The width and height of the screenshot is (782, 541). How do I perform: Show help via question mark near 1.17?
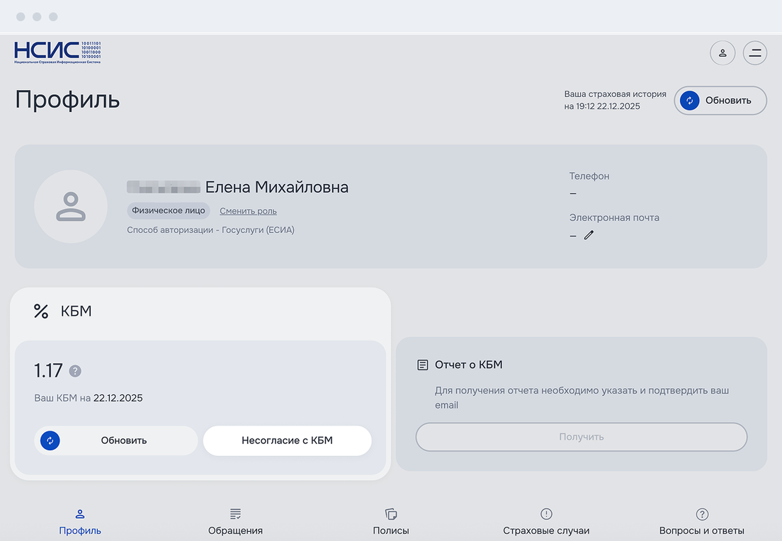coord(75,371)
